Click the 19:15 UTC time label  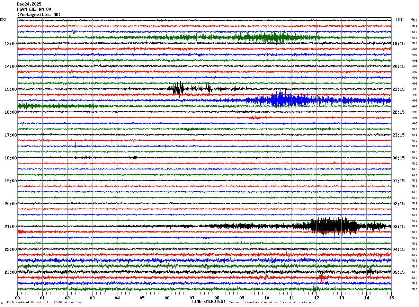(399, 44)
